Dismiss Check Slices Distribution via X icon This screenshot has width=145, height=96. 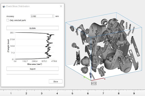(61, 6)
